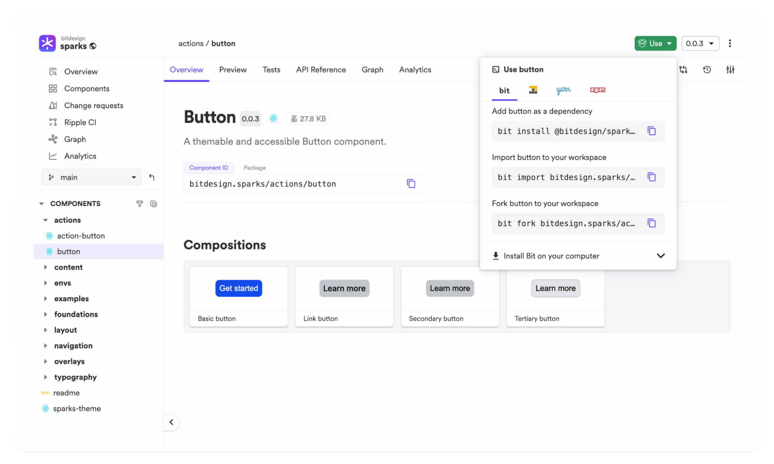
Task: Expand the content folder
Action: pos(45,267)
